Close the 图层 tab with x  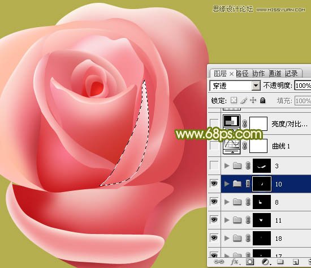pos(231,74)
